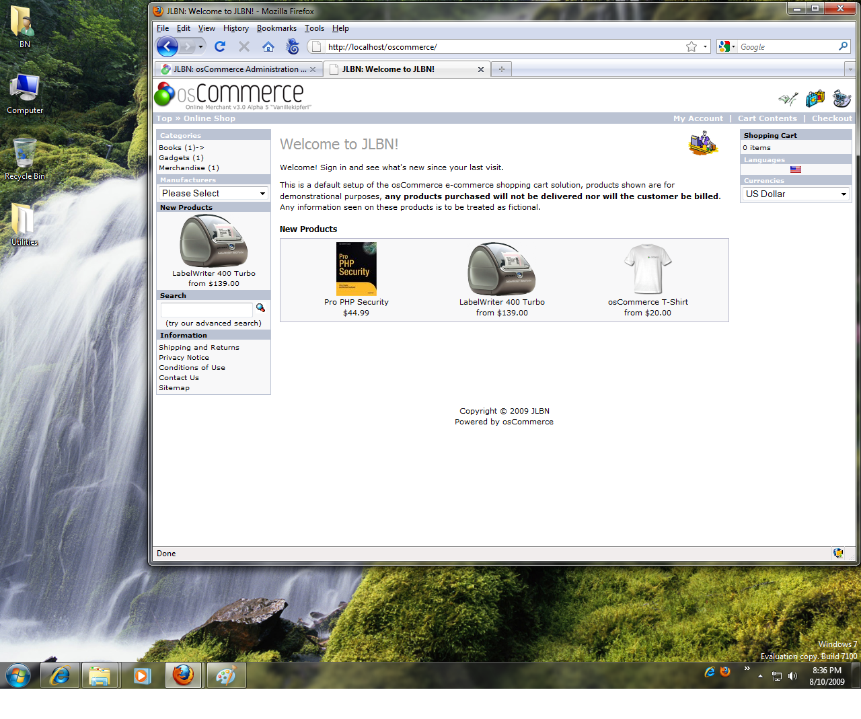Viewport: 861px width, 719px height.
Task: Click the My Account link
Action: click(x=698, y=118)
